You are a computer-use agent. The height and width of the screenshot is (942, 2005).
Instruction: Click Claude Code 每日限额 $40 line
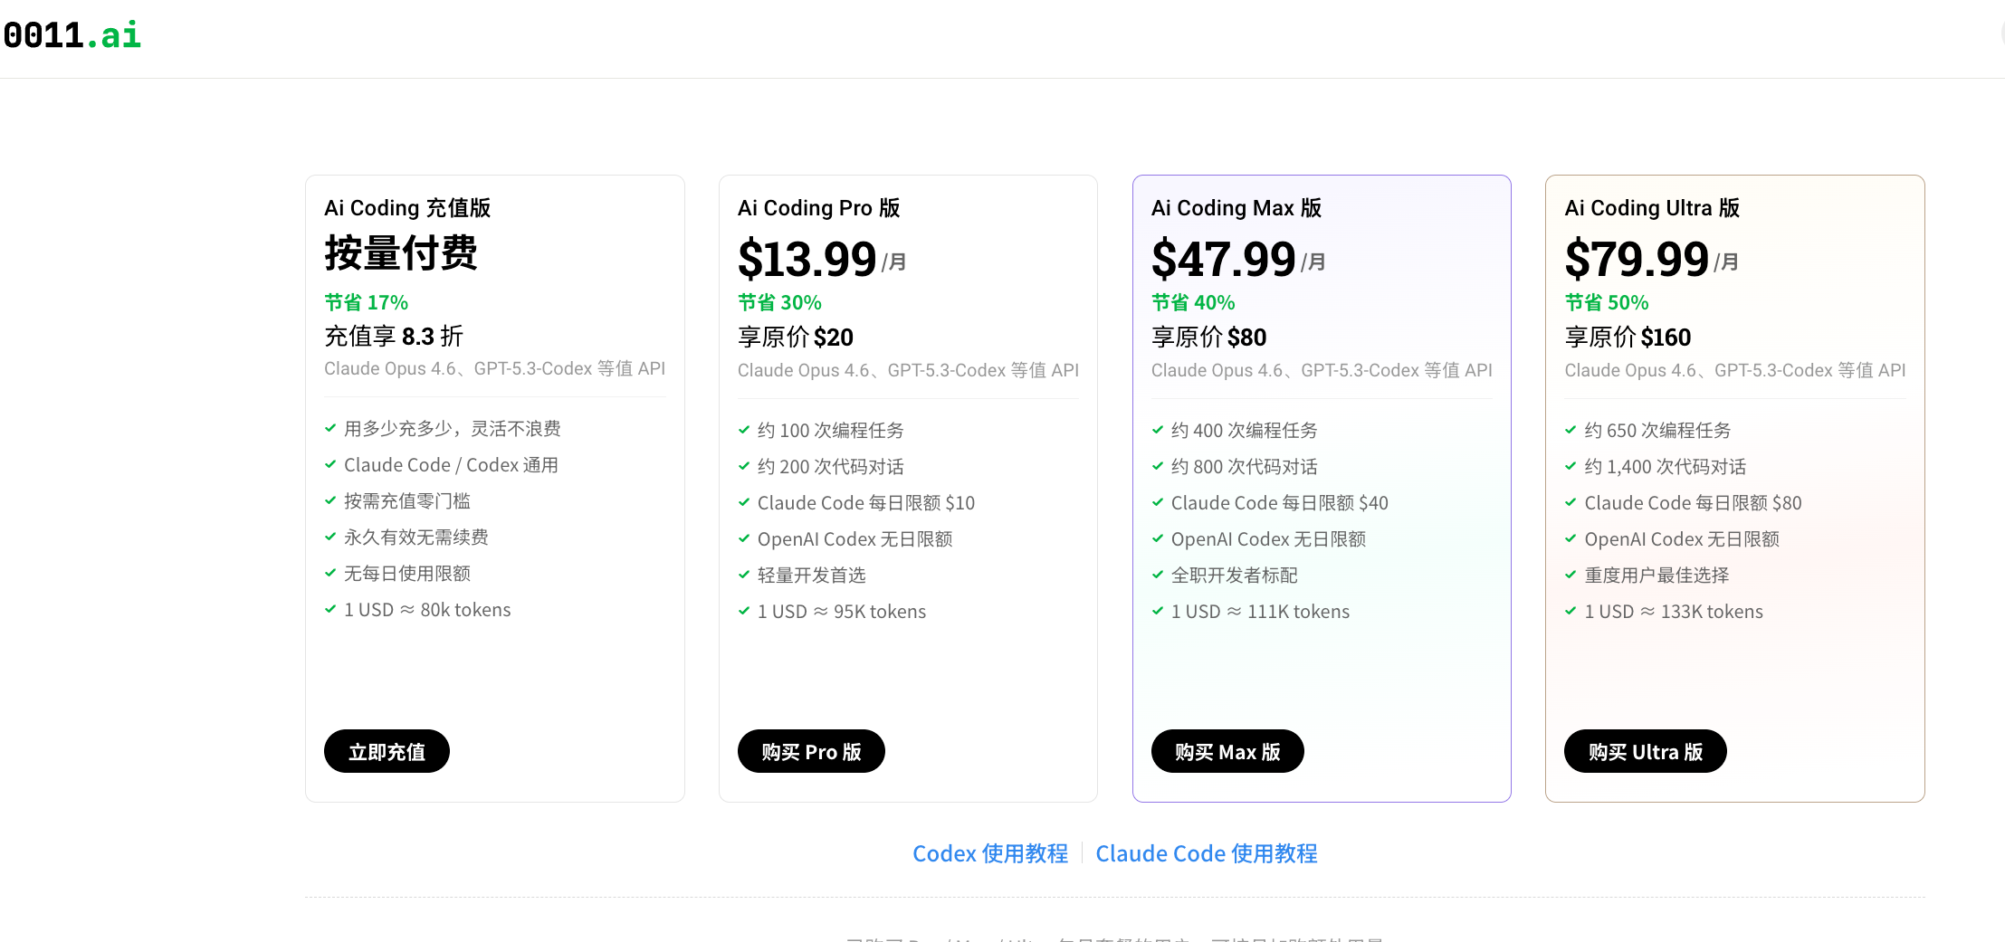coord(1280,503)
